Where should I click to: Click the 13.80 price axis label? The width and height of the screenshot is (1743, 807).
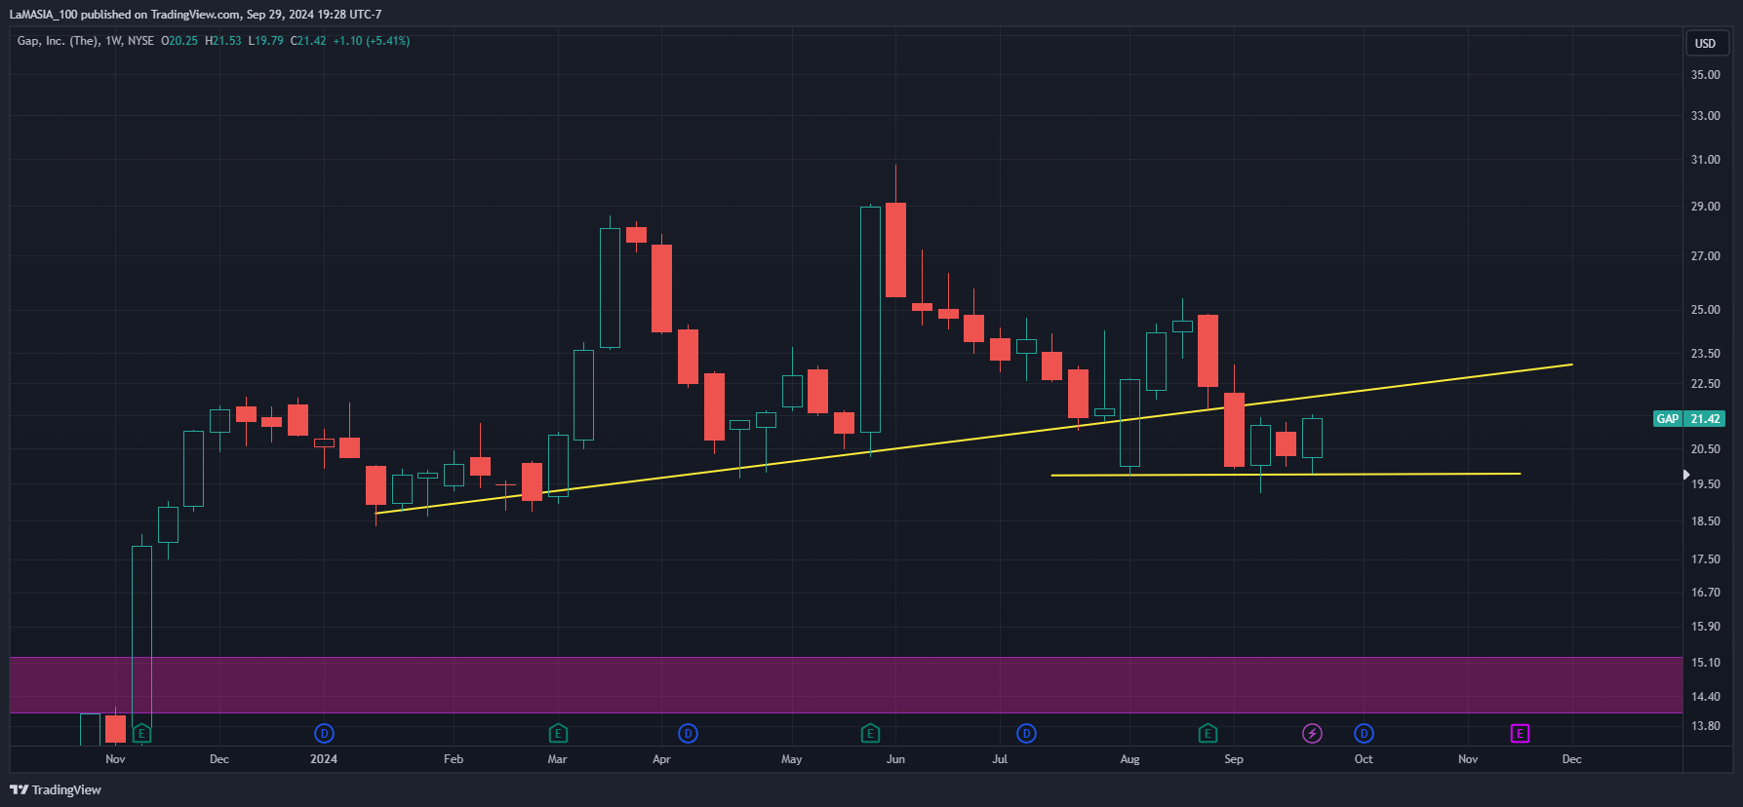(x=1705, y=726)
